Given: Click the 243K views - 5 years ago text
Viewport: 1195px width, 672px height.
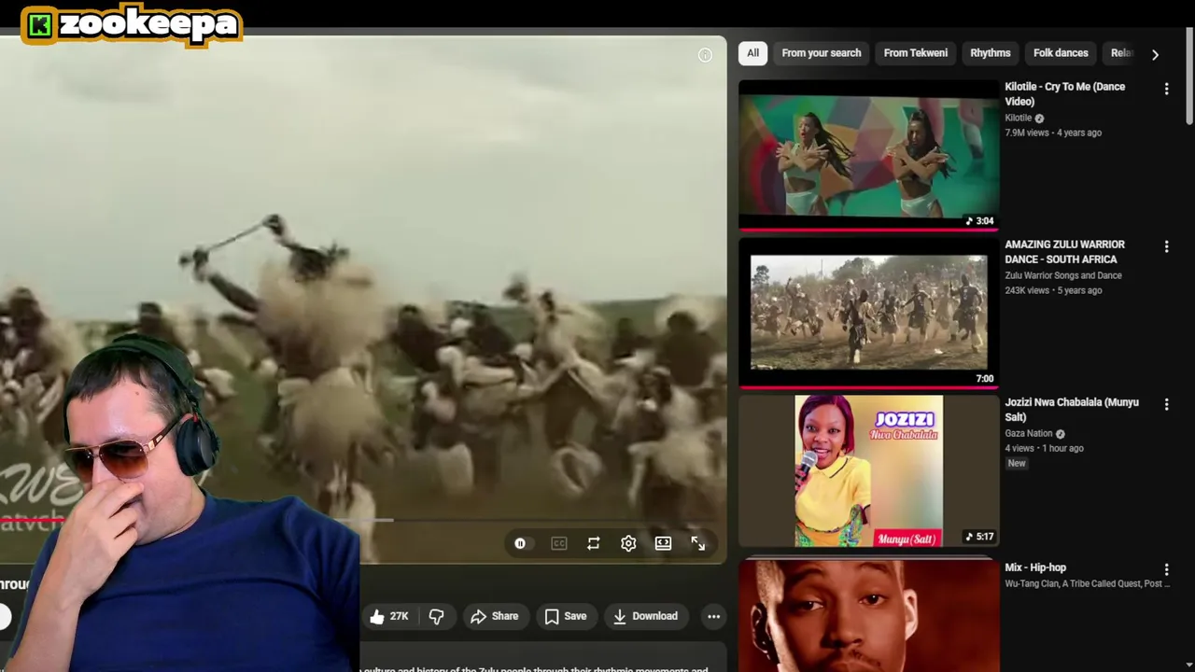Looking at the screenshot, I should tap(1053, 290).
